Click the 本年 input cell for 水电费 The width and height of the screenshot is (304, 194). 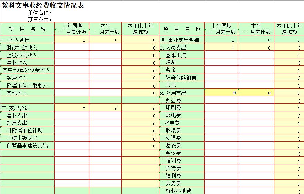coord(256,123)
